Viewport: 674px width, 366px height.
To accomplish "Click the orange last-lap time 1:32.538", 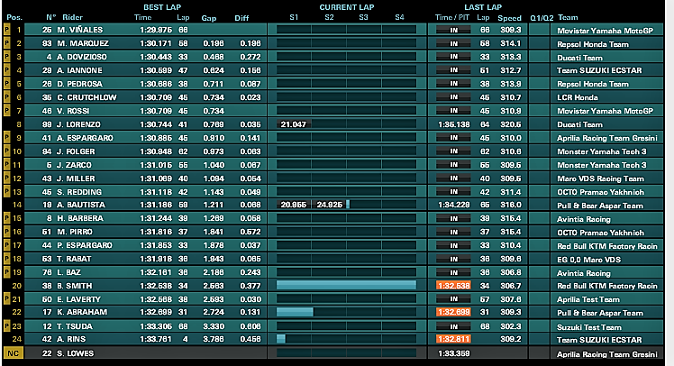I will 453,286.
